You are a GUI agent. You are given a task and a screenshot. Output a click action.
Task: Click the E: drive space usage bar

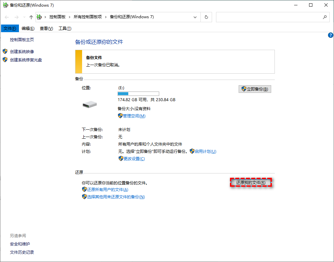pos(139,94)
